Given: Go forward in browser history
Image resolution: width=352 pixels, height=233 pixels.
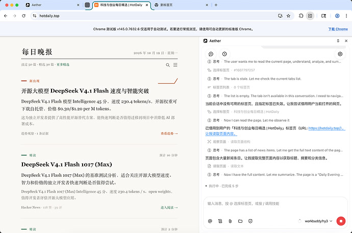Looking at the screenshot, I should [15, 16].
